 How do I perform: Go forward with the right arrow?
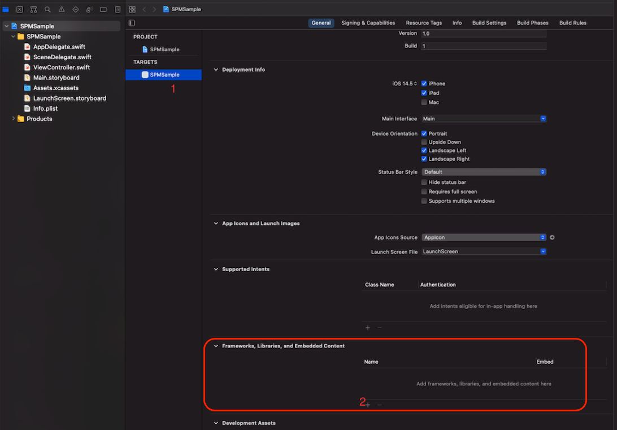154,10
